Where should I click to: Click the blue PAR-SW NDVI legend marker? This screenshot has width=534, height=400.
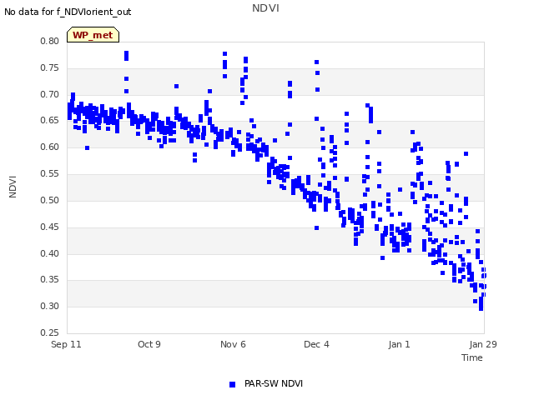point(232,384)
